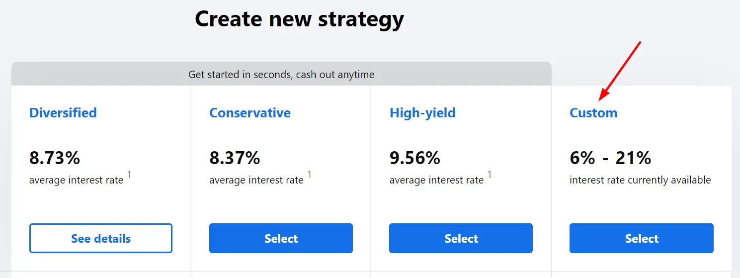Open the High-yield strategy title link
The image size is (740, 278).
pyautogui.click(x=422, y=113)
